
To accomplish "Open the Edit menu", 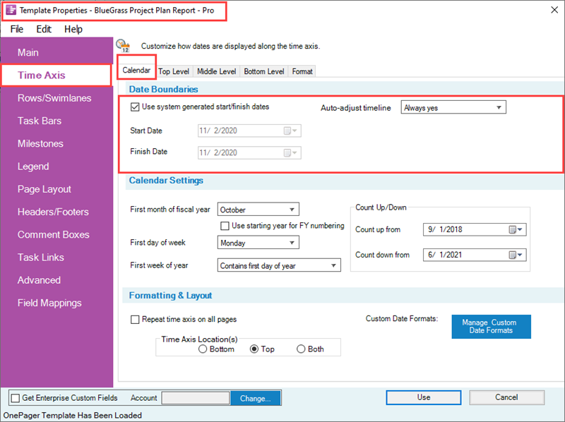I will pyautogui.click(x=44, y=29).
